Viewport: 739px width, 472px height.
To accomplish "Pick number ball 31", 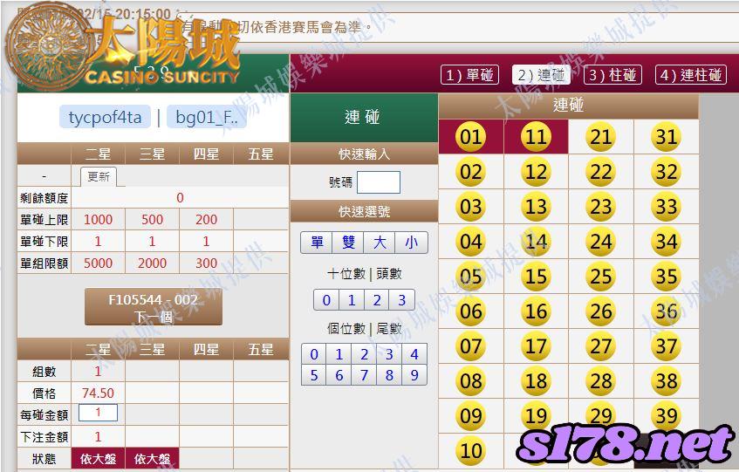I will coord(667,137).
